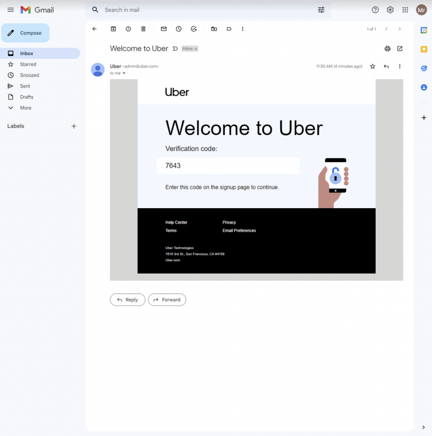The height and width of the screenshot is (436, 432).
Task: Go to newer message arrow
Action: 386,29
